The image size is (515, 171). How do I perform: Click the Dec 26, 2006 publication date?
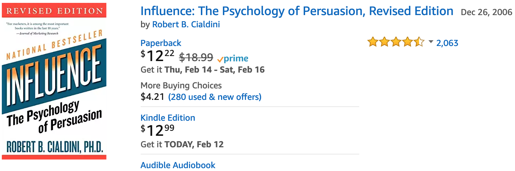click(x=487, y=12)
